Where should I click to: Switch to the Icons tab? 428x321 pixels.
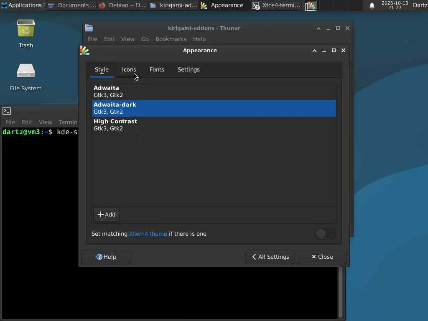coord(129,70)
